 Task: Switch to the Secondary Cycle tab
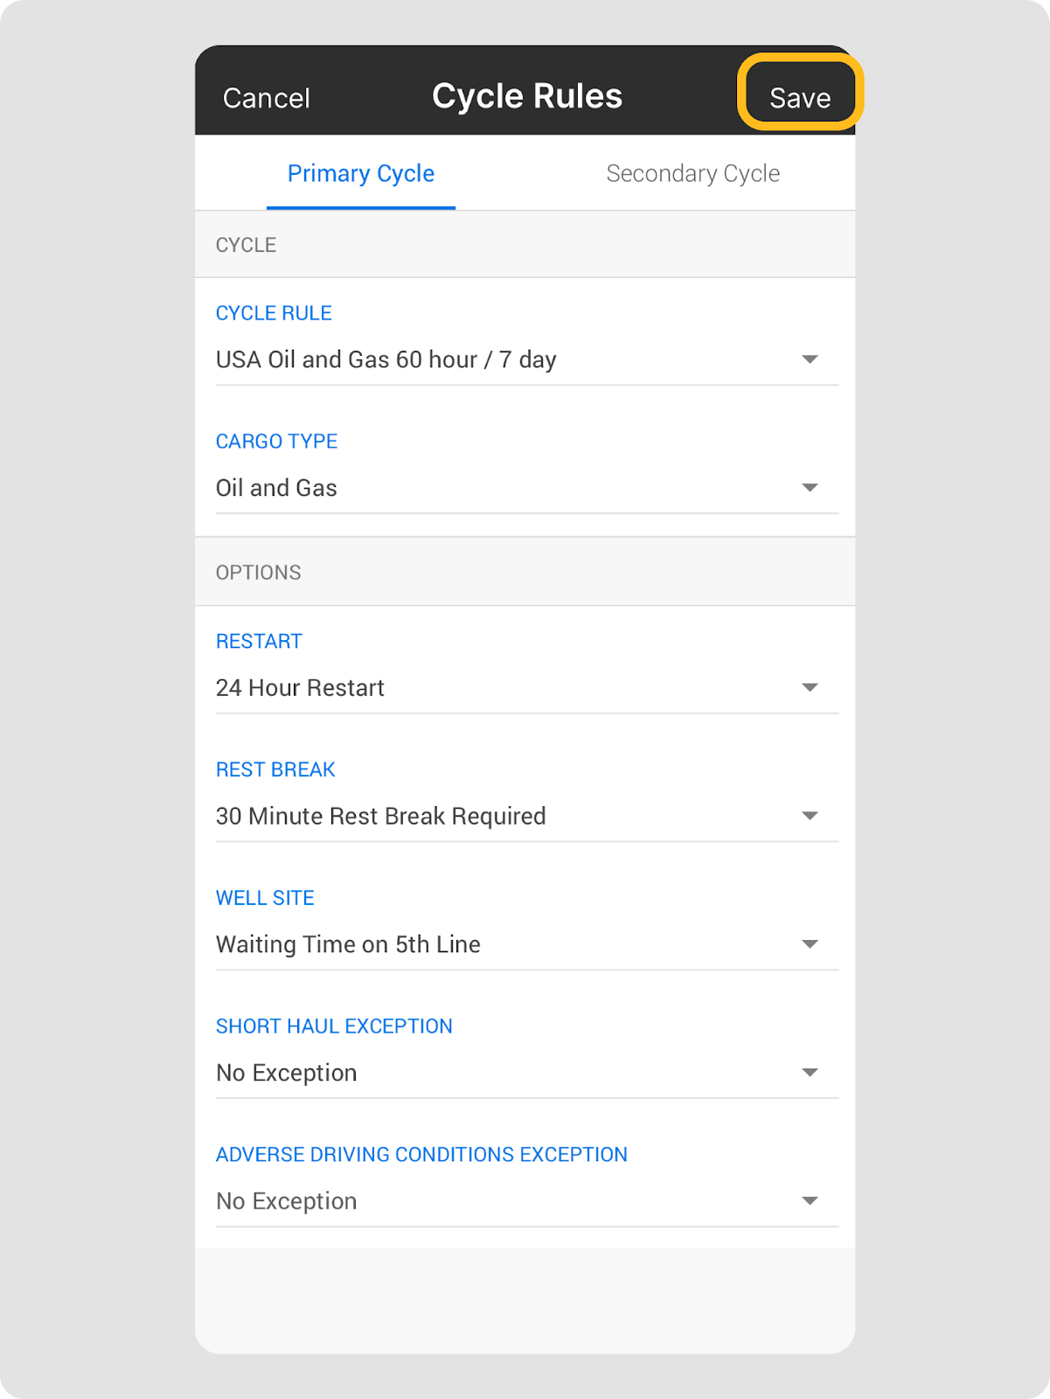pos(692,174)
